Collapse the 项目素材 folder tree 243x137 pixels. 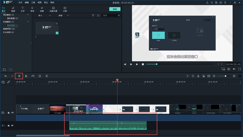28,14
